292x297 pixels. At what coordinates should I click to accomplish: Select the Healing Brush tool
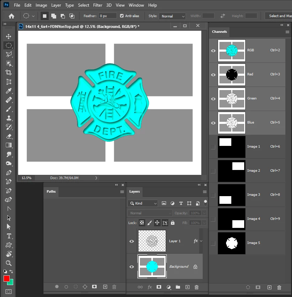pos(8,100)
